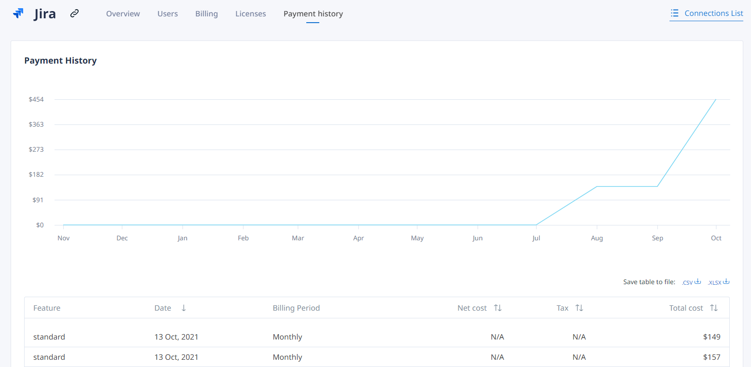This screenshot has height=367, width=751.
Task: Click the Save table to file label
Action: click(649, 282)
